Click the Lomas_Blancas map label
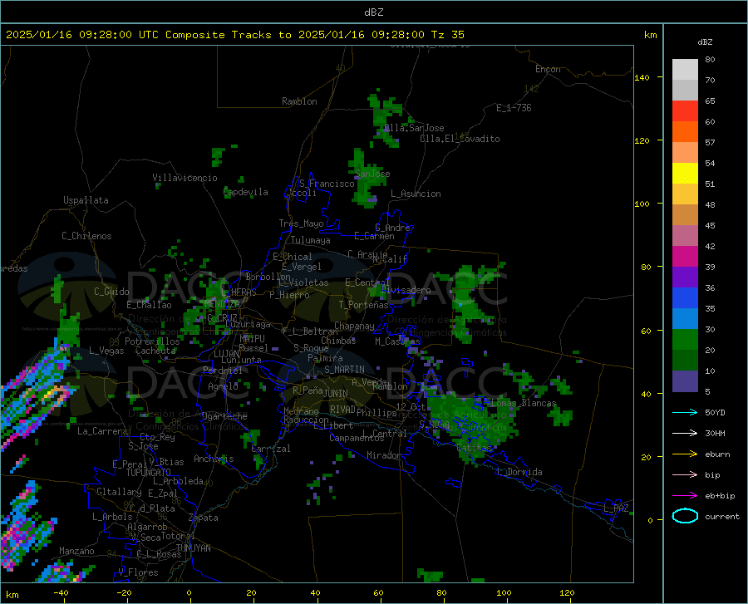Image resolution: width=748 pixels, height=604 pixels. coord(524,403)
